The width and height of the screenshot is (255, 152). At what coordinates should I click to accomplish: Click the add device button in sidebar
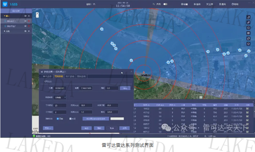point(16,11)
